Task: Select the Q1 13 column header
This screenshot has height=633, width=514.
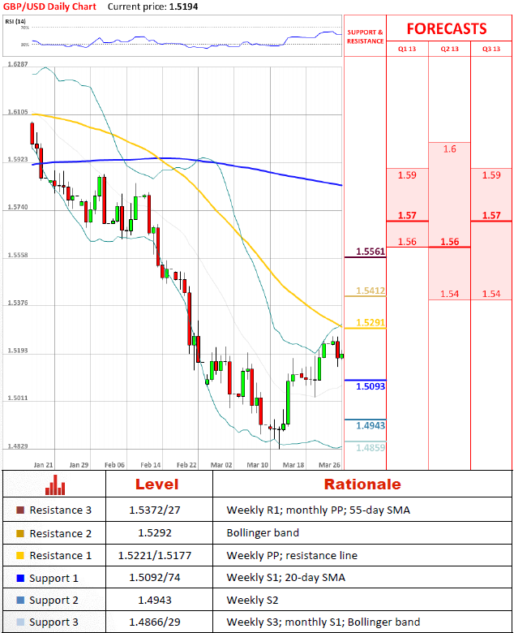Action: [407, 49]
